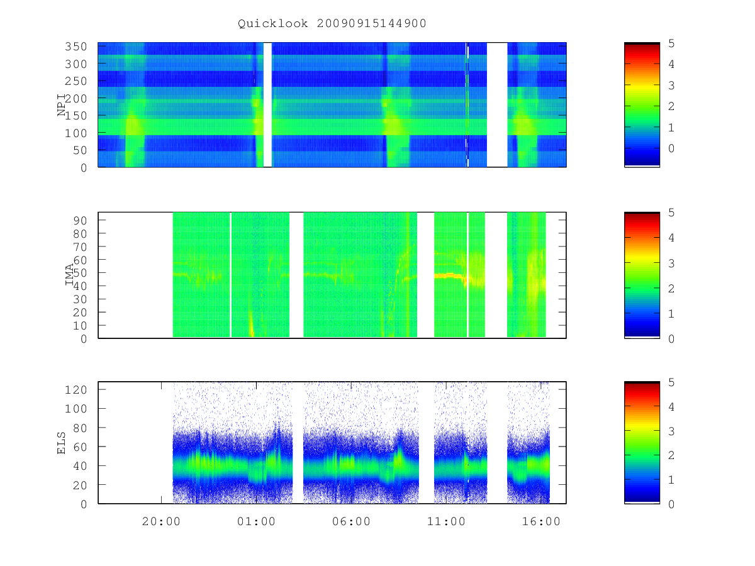
Task: Select the NPI spectrogram panel
Action: 332,105
